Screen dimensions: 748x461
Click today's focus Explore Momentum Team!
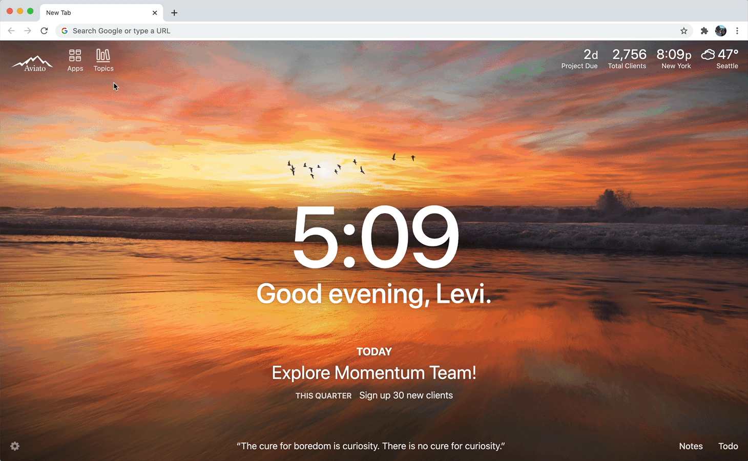pos(374,373)
